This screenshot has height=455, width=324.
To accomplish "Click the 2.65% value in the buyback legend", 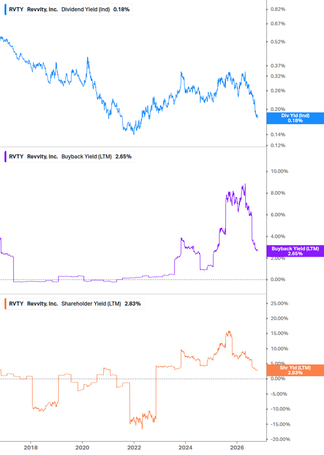I will pyautogui.click(x=123, y=156).
